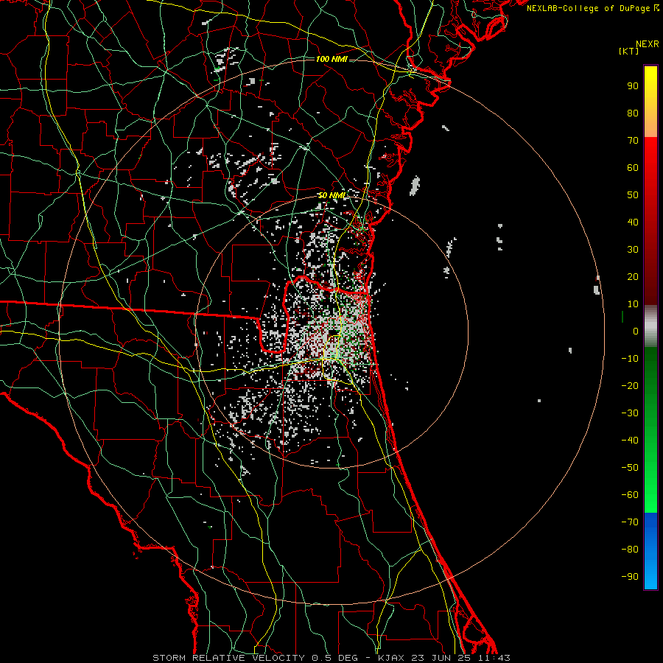Click the -20 value on the velocity scale
The width and height of the screenshot is (663, 663).
[630, 385]
